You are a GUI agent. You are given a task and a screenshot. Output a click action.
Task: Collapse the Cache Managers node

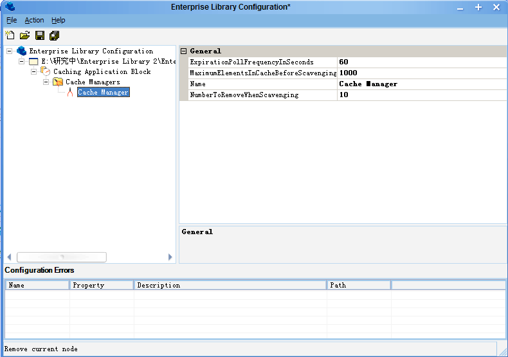(46, 82)
